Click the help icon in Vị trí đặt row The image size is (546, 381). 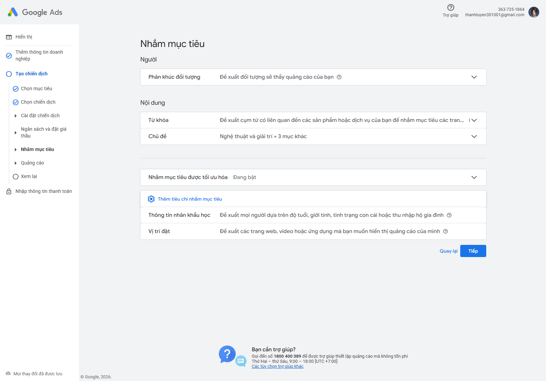click(445, 231)
